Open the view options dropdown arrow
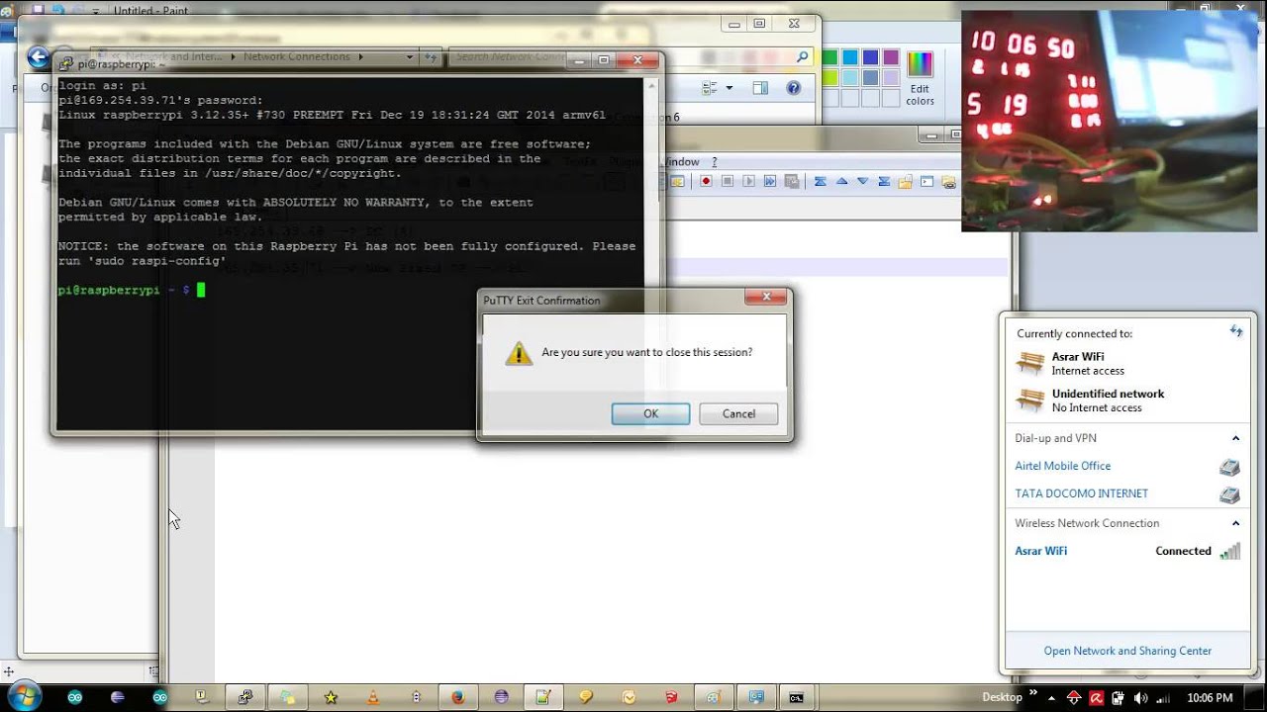This screenshot has height=712, width=1267. (730, 88)
